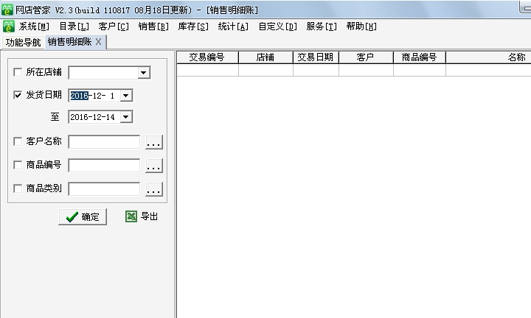Click the ... browse button for 商品编号
The image size is (531, 318).
point(154,166)
